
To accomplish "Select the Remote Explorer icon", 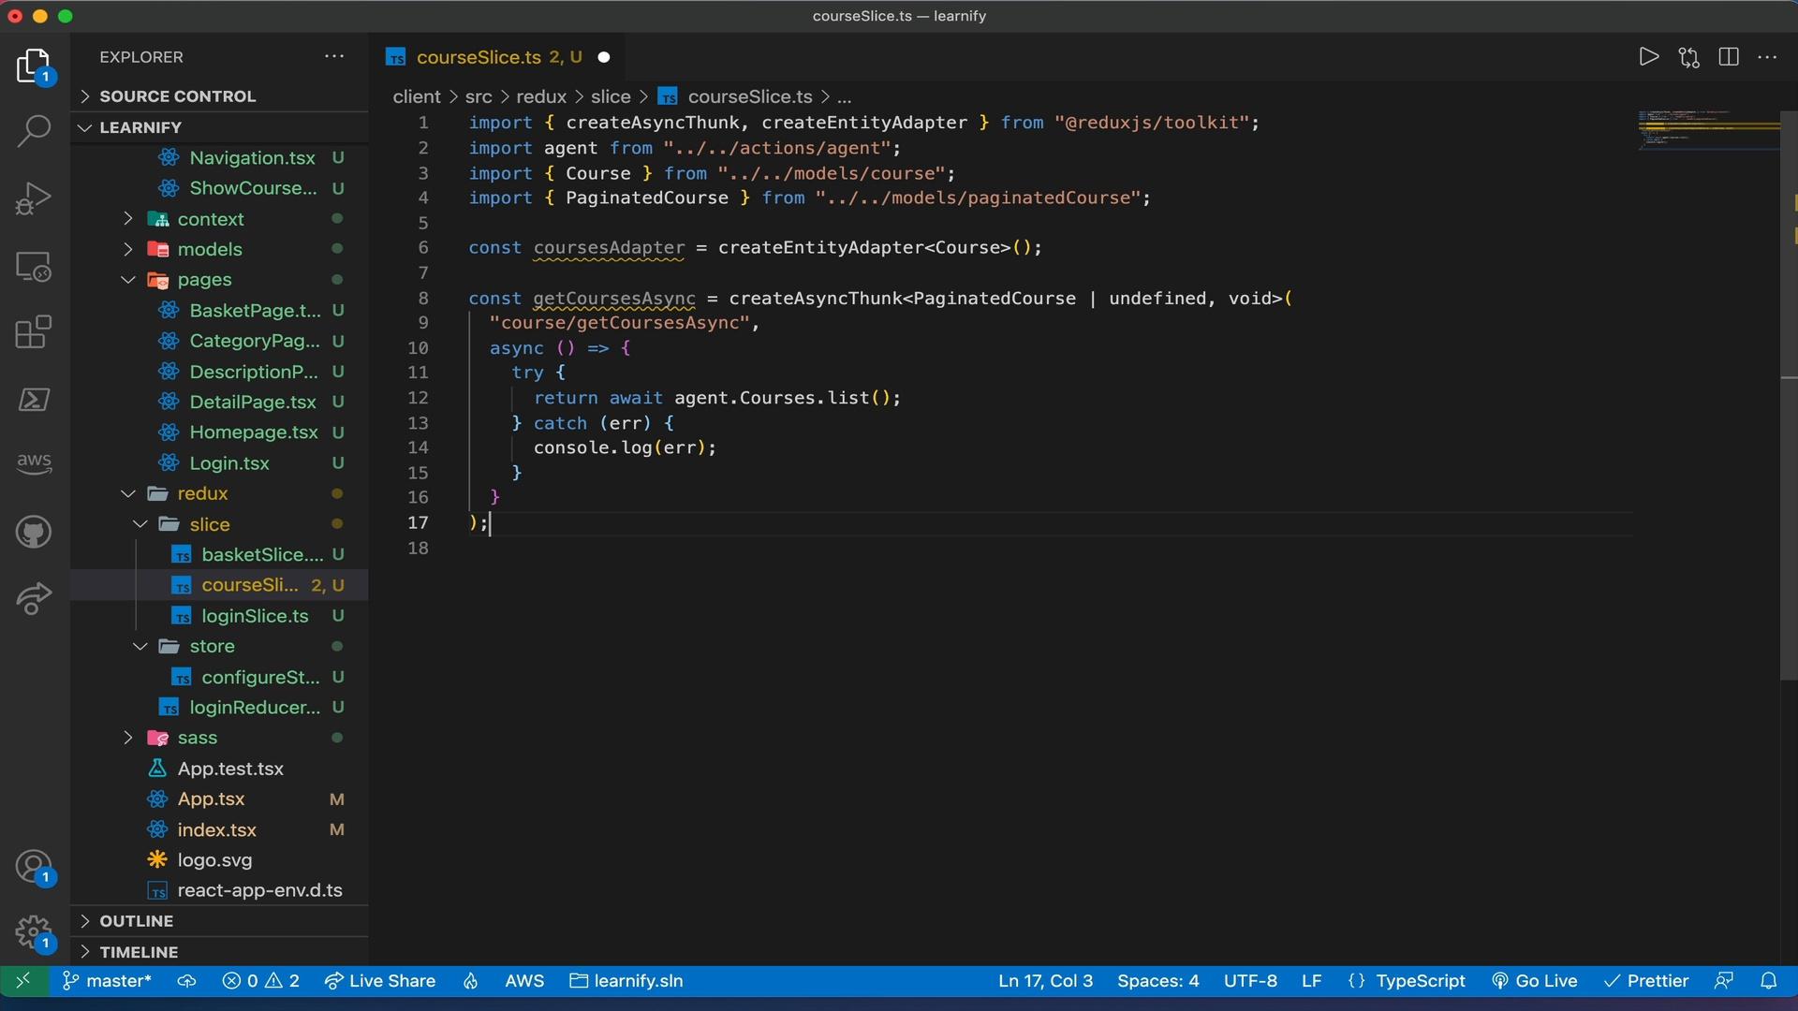I will (x=34, y=267).
